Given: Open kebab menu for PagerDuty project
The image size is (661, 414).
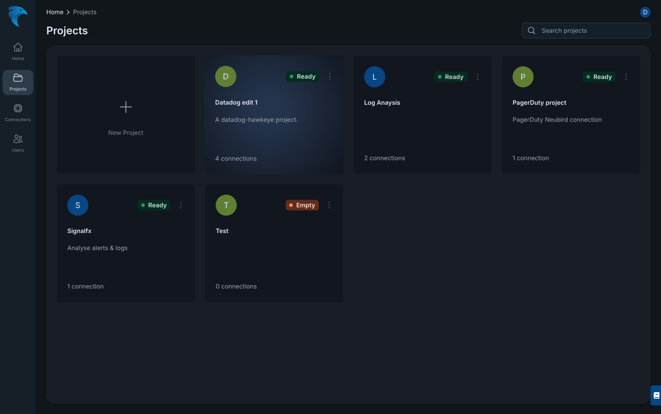Looking at the screenshot, I should click(626, 77).
